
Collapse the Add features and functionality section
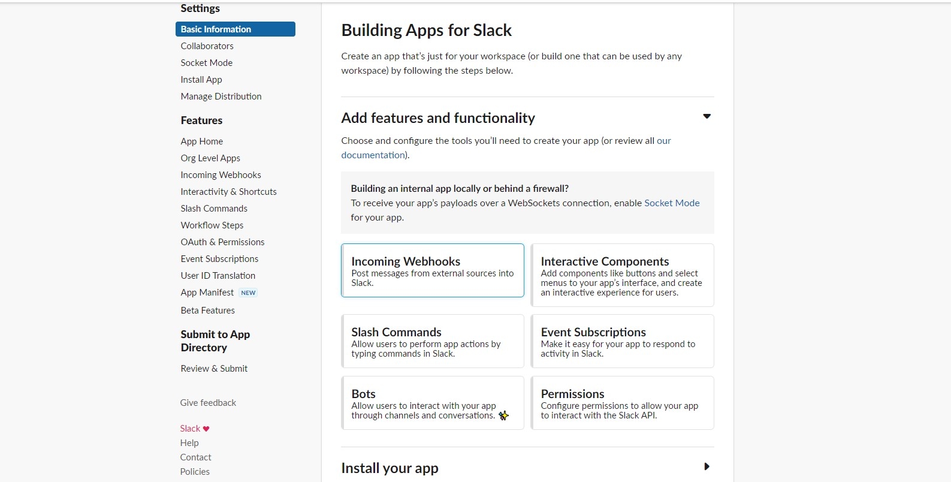click(707, 116)
